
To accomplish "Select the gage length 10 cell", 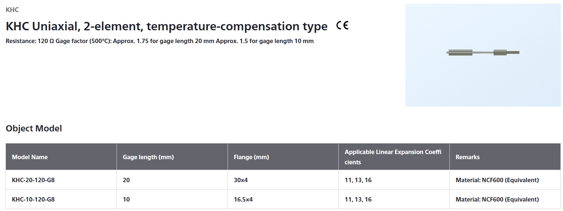I will [126, 199].
